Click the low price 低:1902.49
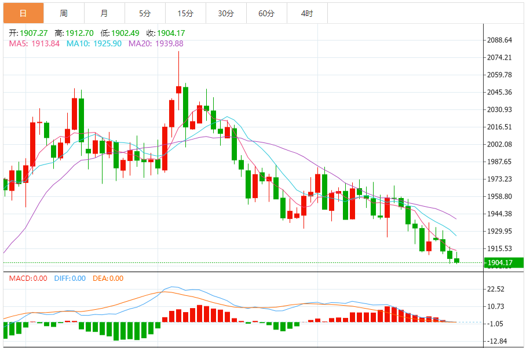The image size is (530, 348). pos(120,33)
